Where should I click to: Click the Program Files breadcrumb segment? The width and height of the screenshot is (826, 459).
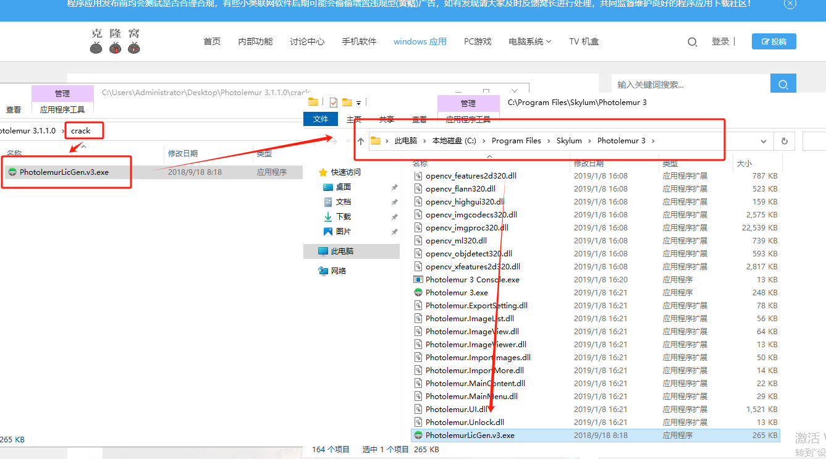click(516, 141)
